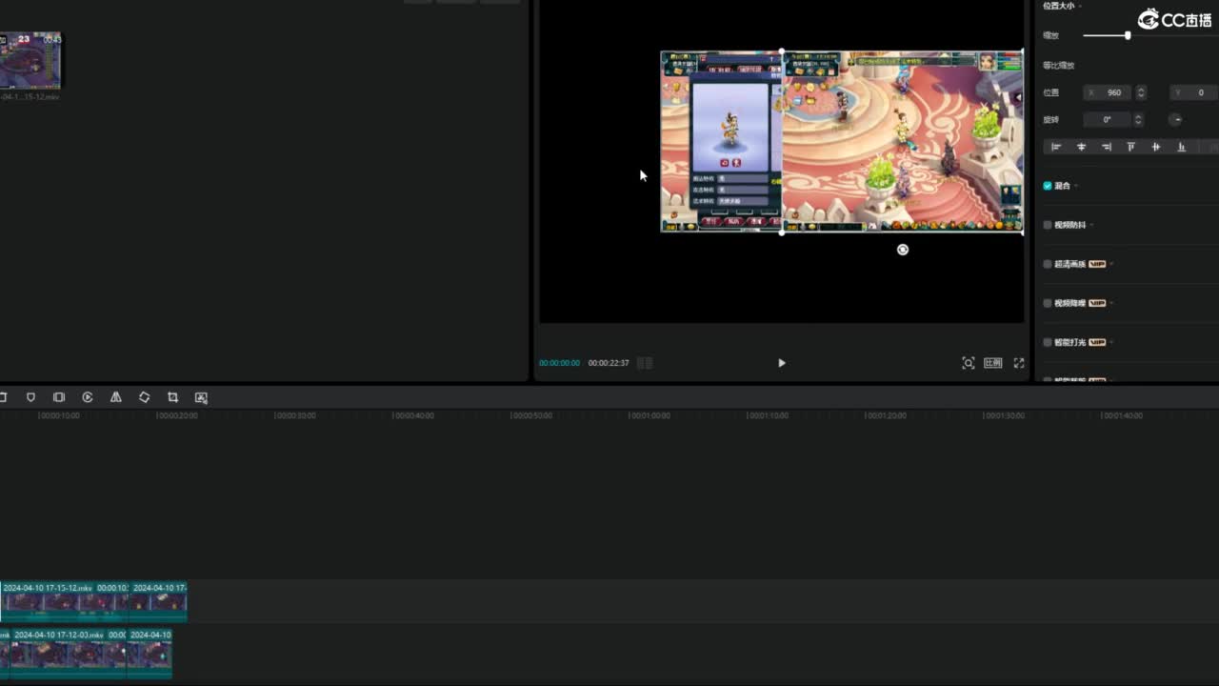Click the 比例 aspect ratio button
1219x686 pixels.
992,363
